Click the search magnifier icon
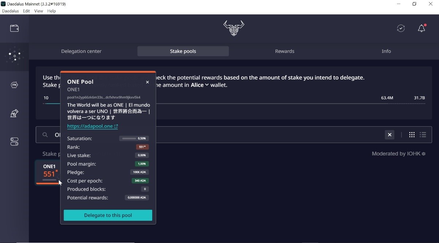This screenshot has height=243, width=439. click(x=45, y=135)
